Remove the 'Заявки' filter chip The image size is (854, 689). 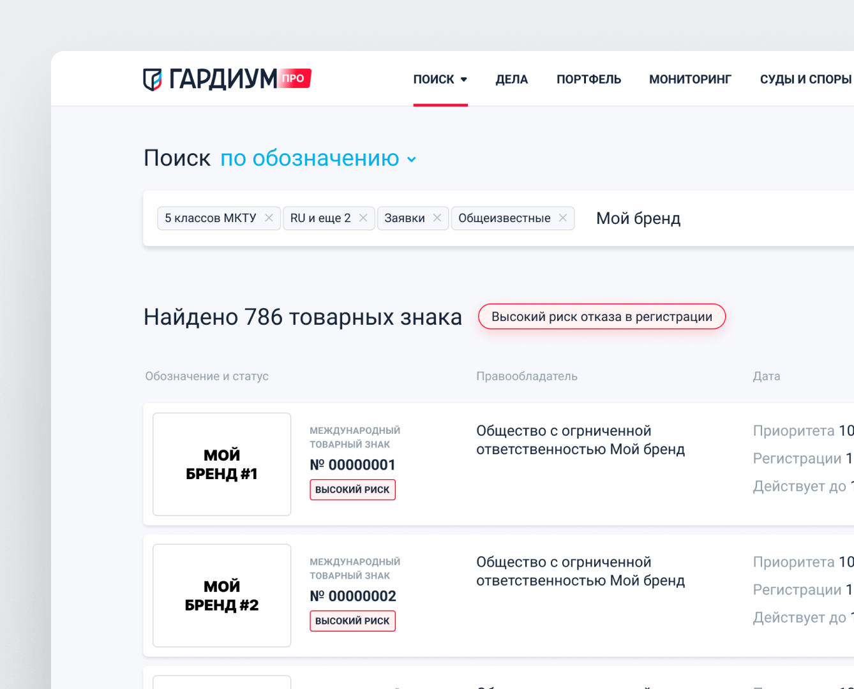pos(437,218)
